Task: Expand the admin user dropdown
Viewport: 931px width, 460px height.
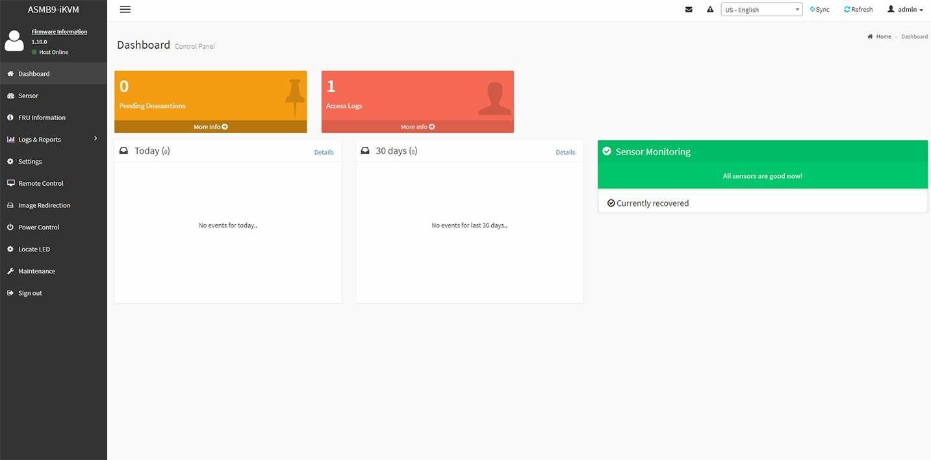Action: [x=905, y=10]
